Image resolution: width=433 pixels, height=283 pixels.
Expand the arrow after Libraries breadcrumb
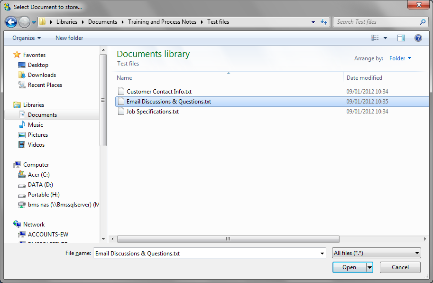pyautogui.click(x=83, y=22)
